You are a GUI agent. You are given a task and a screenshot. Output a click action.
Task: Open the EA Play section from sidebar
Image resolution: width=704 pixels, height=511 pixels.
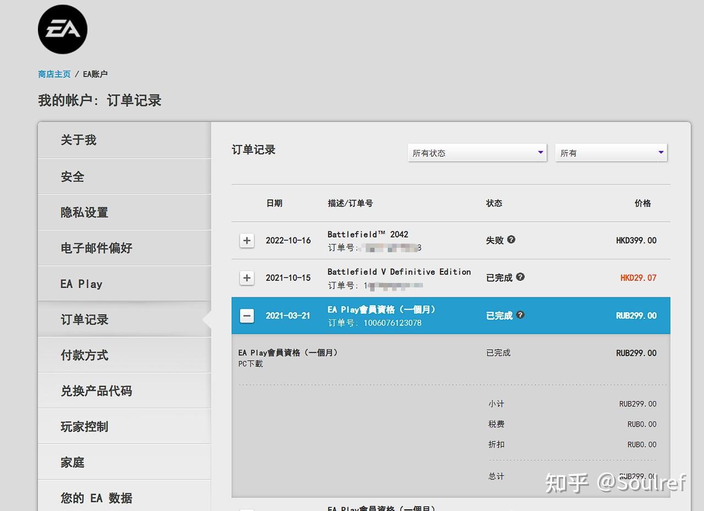(x=81, y=284)
